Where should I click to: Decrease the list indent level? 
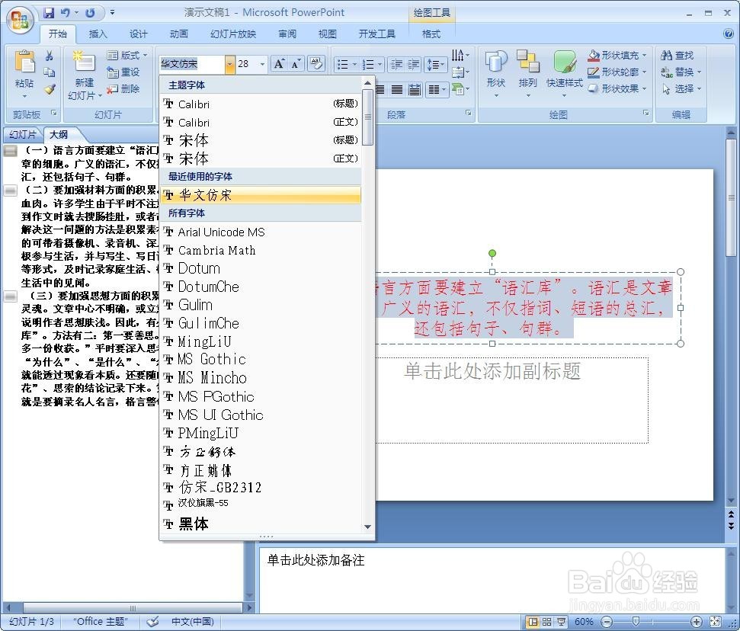click(x=396, y=64)
